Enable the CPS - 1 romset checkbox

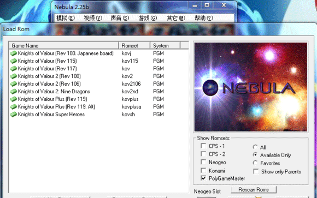click(x=203, y=146)
